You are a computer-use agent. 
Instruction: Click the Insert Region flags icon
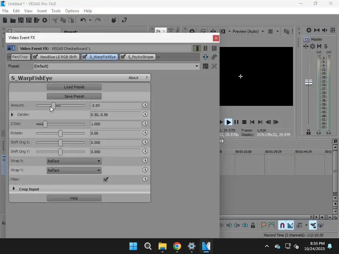coord(271,225)
